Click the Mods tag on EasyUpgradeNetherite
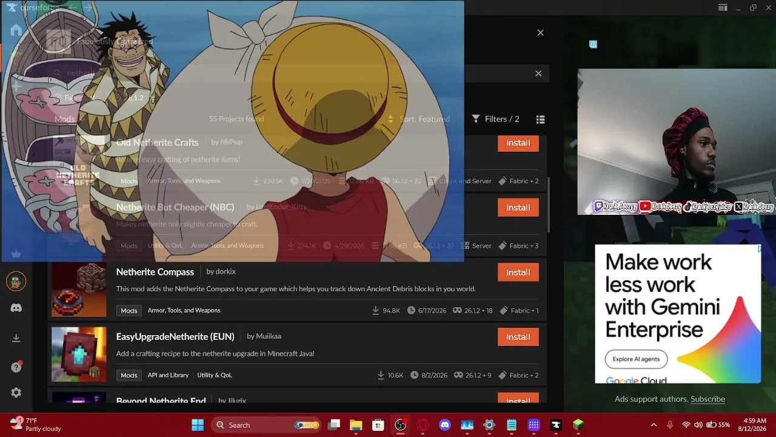This screenshot has height=437, width=776. [x=129, y=375]
